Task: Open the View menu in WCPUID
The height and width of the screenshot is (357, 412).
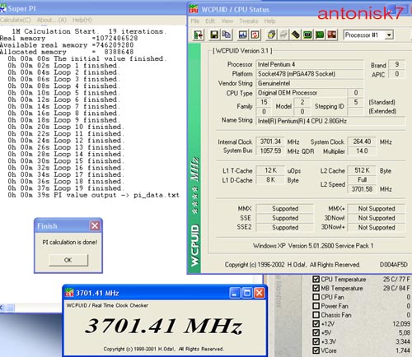Action: (227, 21)
